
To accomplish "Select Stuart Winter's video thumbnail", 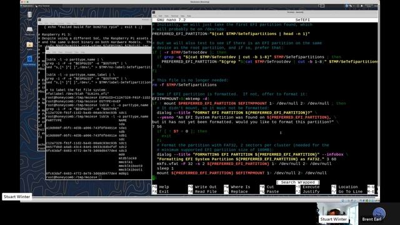I will [337, 214].
